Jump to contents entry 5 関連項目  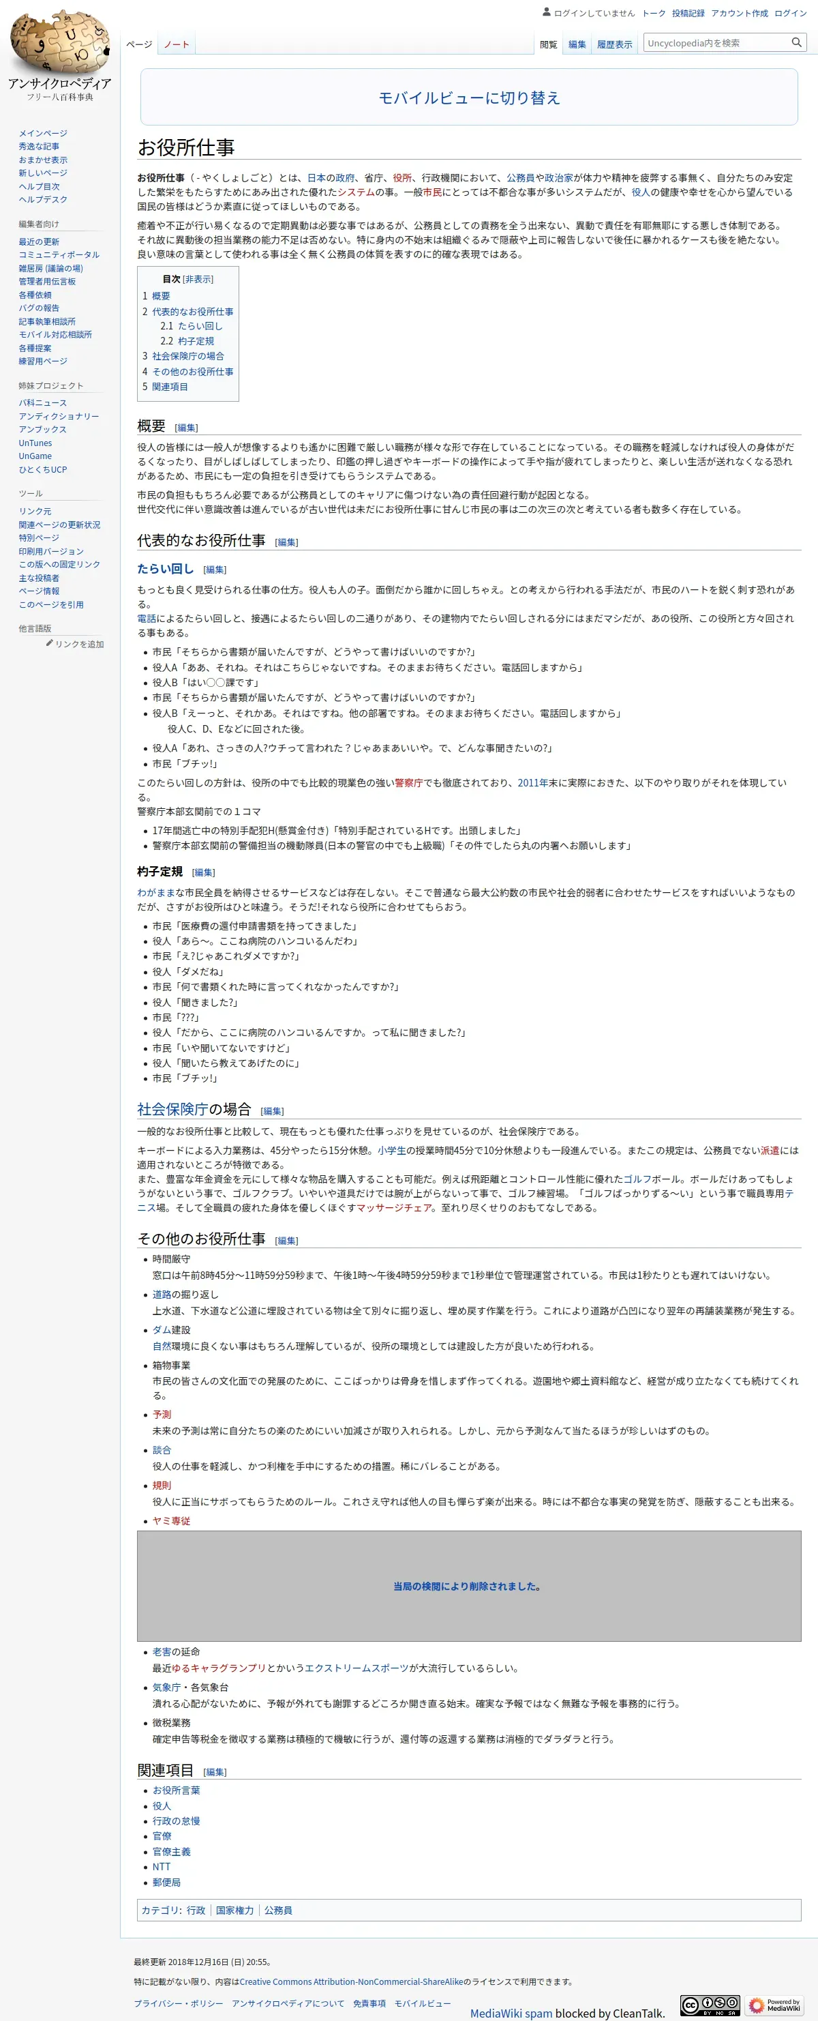pyautogui.click(x=165, y=387)
